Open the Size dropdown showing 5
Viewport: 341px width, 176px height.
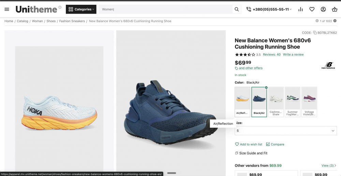click(286, 131)
